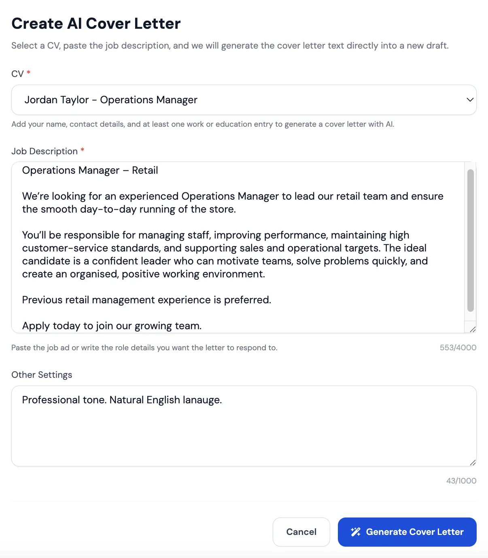Click the 43/1000 character counter

point(461,481)
